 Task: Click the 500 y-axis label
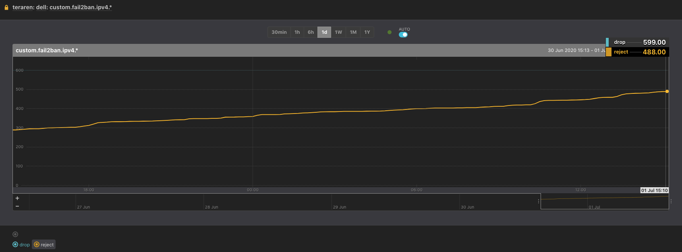[x=19, y=89]
